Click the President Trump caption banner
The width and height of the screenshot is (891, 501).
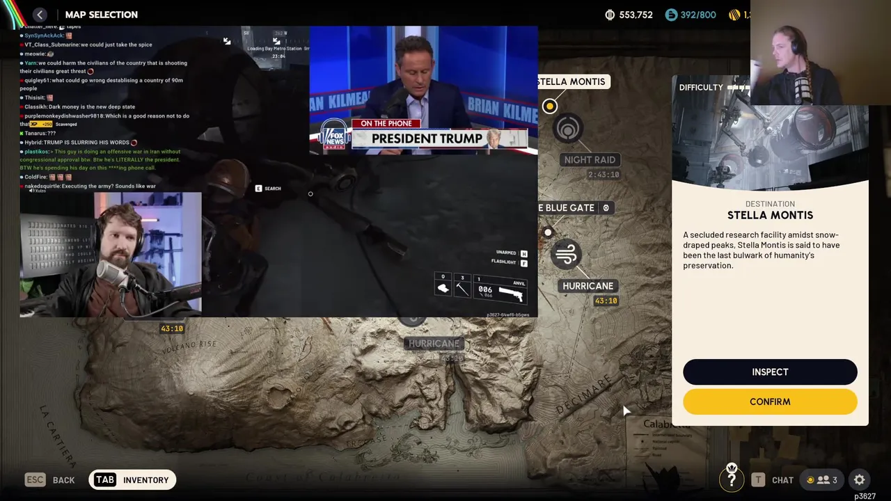click(439, 138)
